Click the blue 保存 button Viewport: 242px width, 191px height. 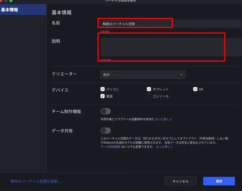tap(219, 181)
